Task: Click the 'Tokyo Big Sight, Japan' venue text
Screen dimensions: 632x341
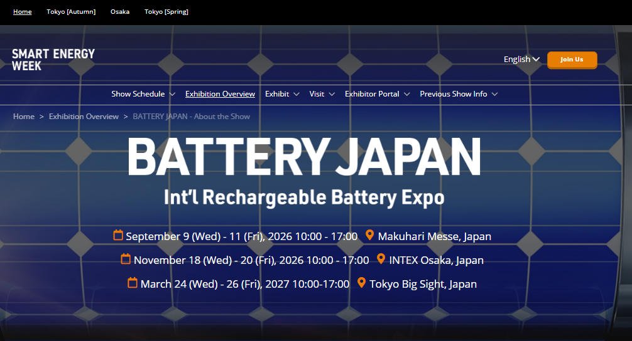Action: pos(423,284)
